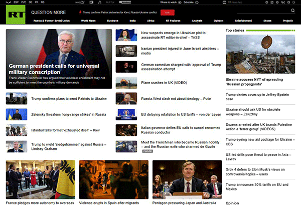Open Italian governor Russian conductor article
The image size is (301, 205).
(181, 130)
